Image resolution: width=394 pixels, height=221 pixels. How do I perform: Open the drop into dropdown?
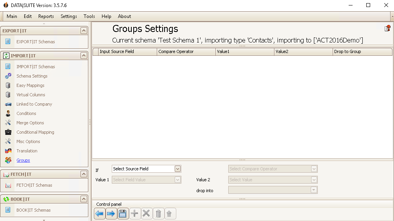[313, 190]
